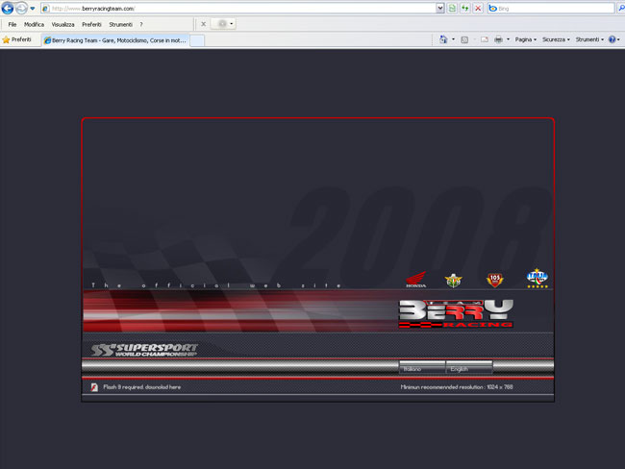Close the extra toolbar with gray X
This screenshot has width=625, height=469.
tap(203, 24)
